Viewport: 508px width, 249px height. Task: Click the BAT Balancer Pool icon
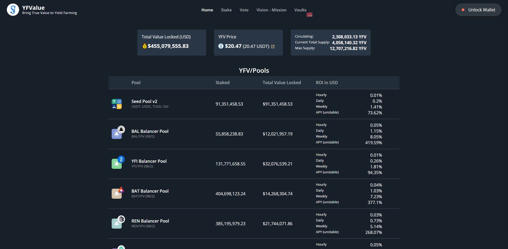click(x=118, y=192)
